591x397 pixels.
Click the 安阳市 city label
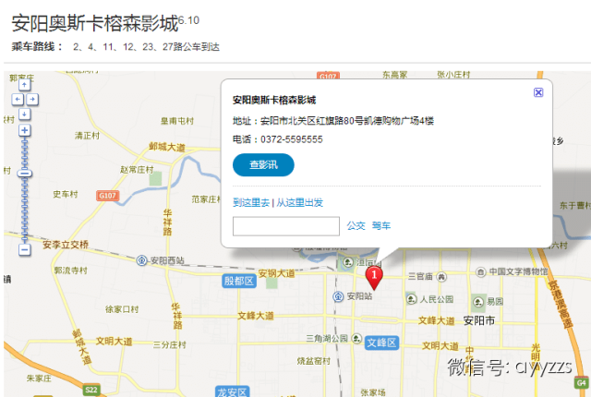479,320
